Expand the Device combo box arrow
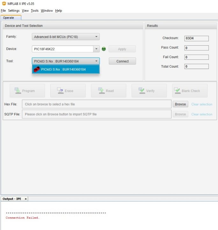The image size is (218, 230). (x=96, y=49)
